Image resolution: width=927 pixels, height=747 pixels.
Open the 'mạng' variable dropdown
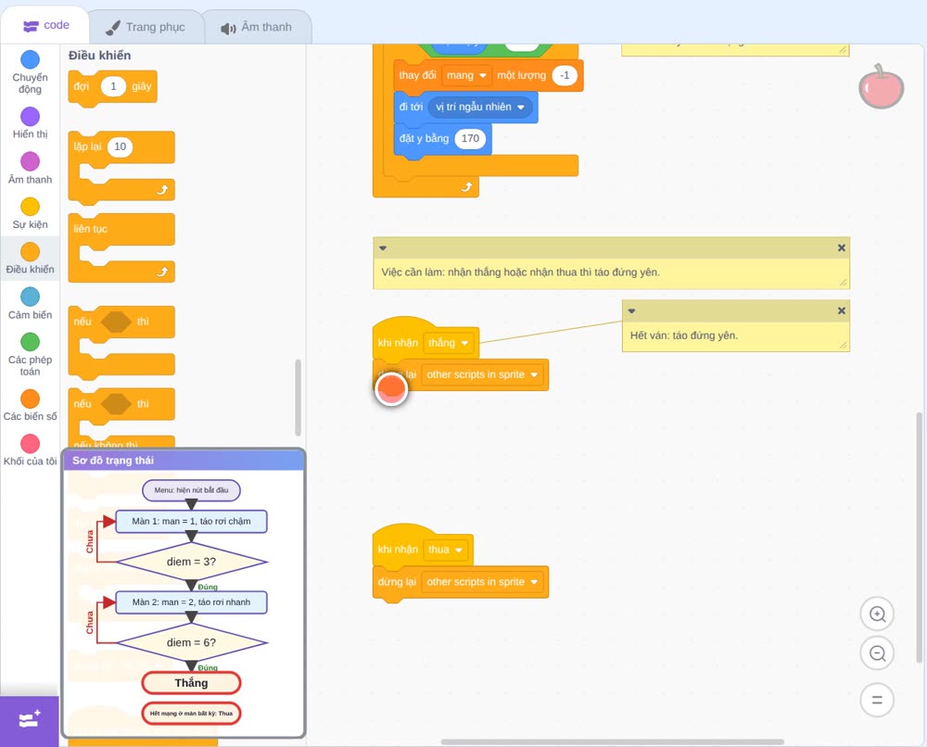pyautogui.click(x=466, y=76)
